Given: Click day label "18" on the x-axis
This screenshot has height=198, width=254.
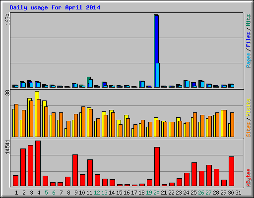Looking at the screenshot, I should (x=141, y=193).
